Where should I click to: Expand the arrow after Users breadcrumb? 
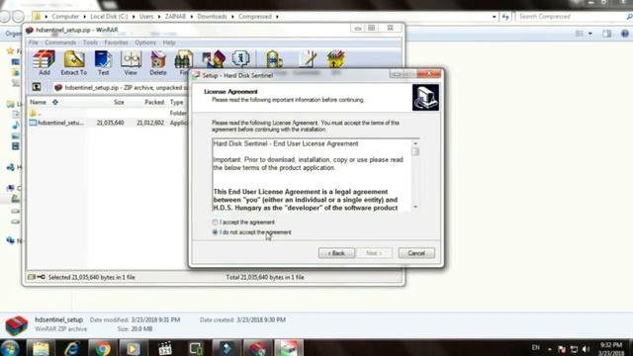[x=159, y=17]
